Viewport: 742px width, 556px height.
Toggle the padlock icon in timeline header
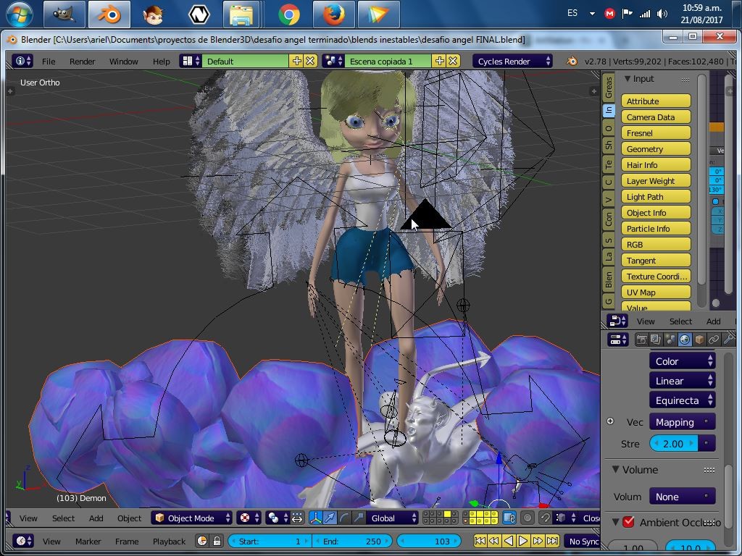pos(217,541)
